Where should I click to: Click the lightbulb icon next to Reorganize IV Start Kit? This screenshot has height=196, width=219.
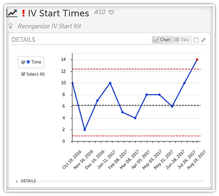tap(11, 26)
